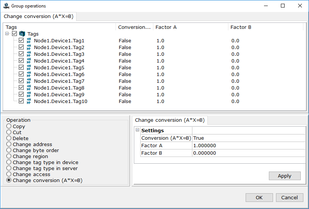This screenshot has width=309, height=209.
Task: Edit the Factor A value 1.000000
Action: click(249, 146)
